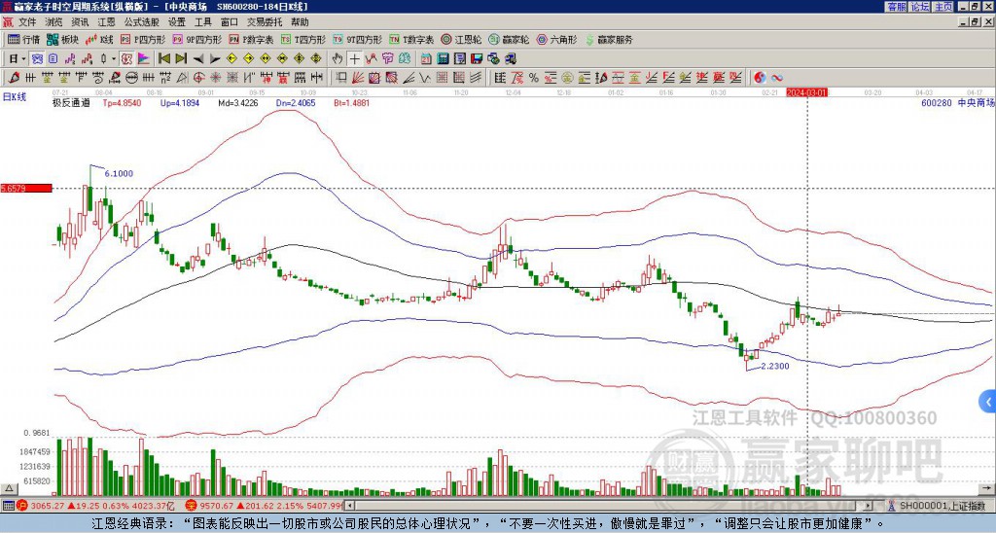The width and height of the screenshot is (996, 533).
Task: Open the 公式选股 menu
Action: pyautogui.click(x=141, y=22)
